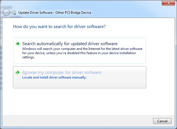Click the 'Locate and install driver software manually' text
Screen dimensions: 177x129
[x=54, y=77]
